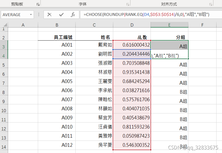Select name cell 吳芊菱

point(94,145)
